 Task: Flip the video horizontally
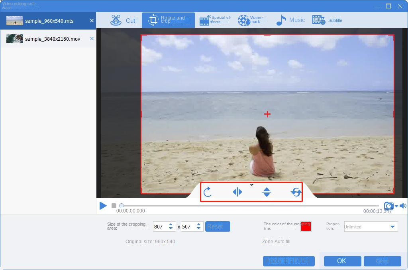click(237, 192)
